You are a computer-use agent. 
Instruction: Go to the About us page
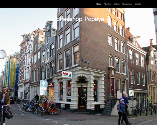pos(108,4)
